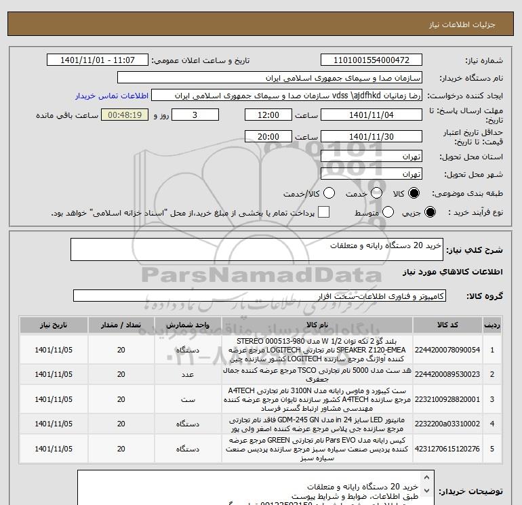
Task: Toggle treasury bonds payment checkbox
Action: (323, 212)
